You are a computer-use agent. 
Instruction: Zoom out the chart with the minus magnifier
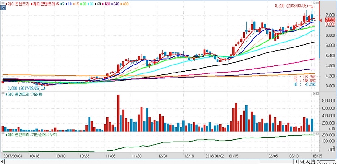tap(302, 161)
